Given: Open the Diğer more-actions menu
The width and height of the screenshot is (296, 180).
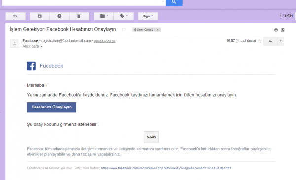Looking at the screenshot, I should pos(148,16).
